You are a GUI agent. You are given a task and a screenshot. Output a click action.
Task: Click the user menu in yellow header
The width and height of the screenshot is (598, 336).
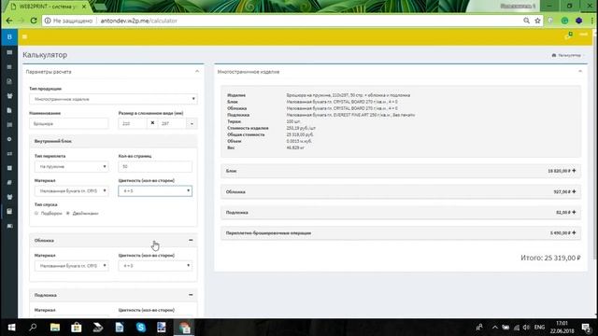(x=583, y=35)
